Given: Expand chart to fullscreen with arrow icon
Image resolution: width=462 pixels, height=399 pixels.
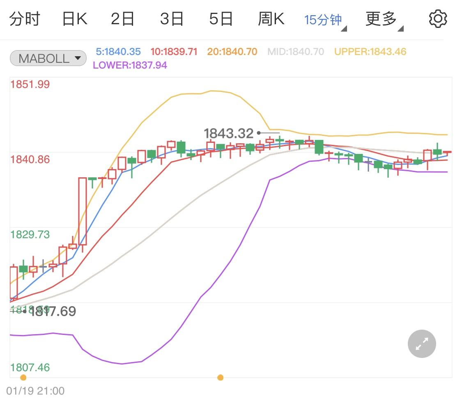Looking at the screenshot, I should tap(421, 344).
